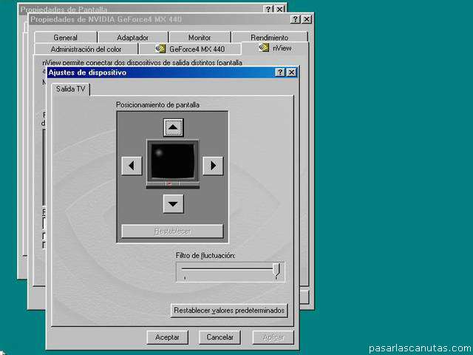Viewport: 473px width, 355px height.
Task: Click help button in Ajustes de dispositivo
Action: point(280,72)
